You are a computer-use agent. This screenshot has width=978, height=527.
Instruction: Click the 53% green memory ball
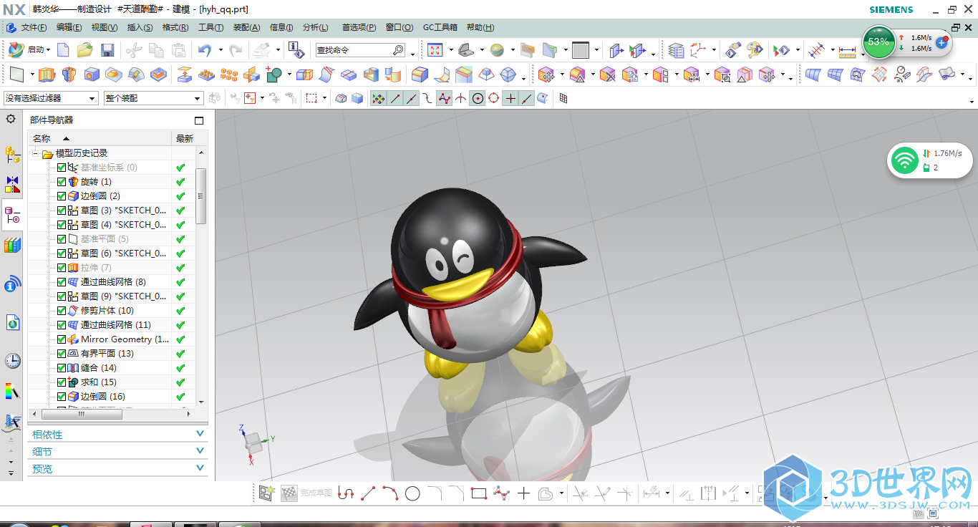coord(878,42)
